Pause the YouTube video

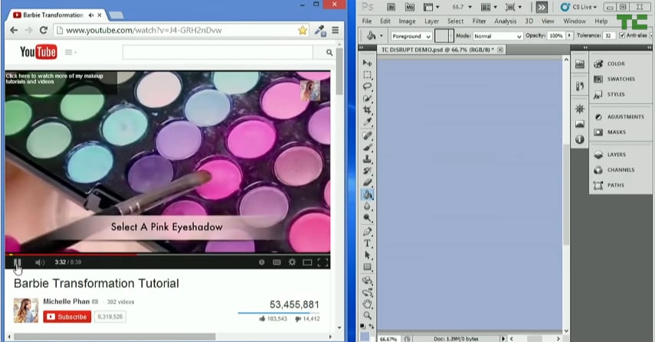click(x=17, y=262)
